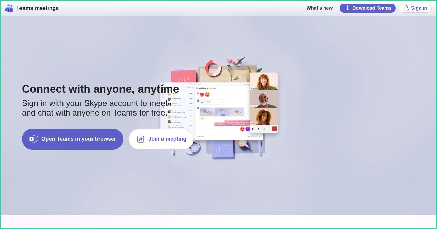Click the speaker volume icon in the call controls

[x=264, y=129]
